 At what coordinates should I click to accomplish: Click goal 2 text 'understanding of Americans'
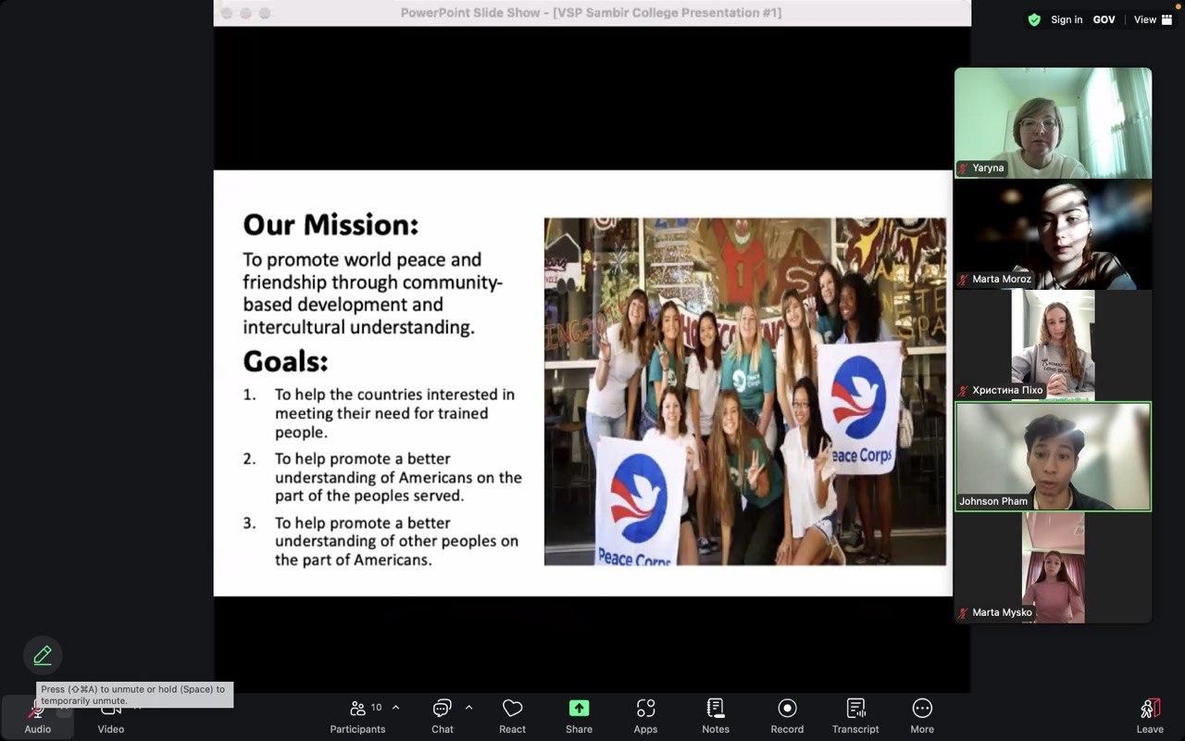(x=398, y=477)
